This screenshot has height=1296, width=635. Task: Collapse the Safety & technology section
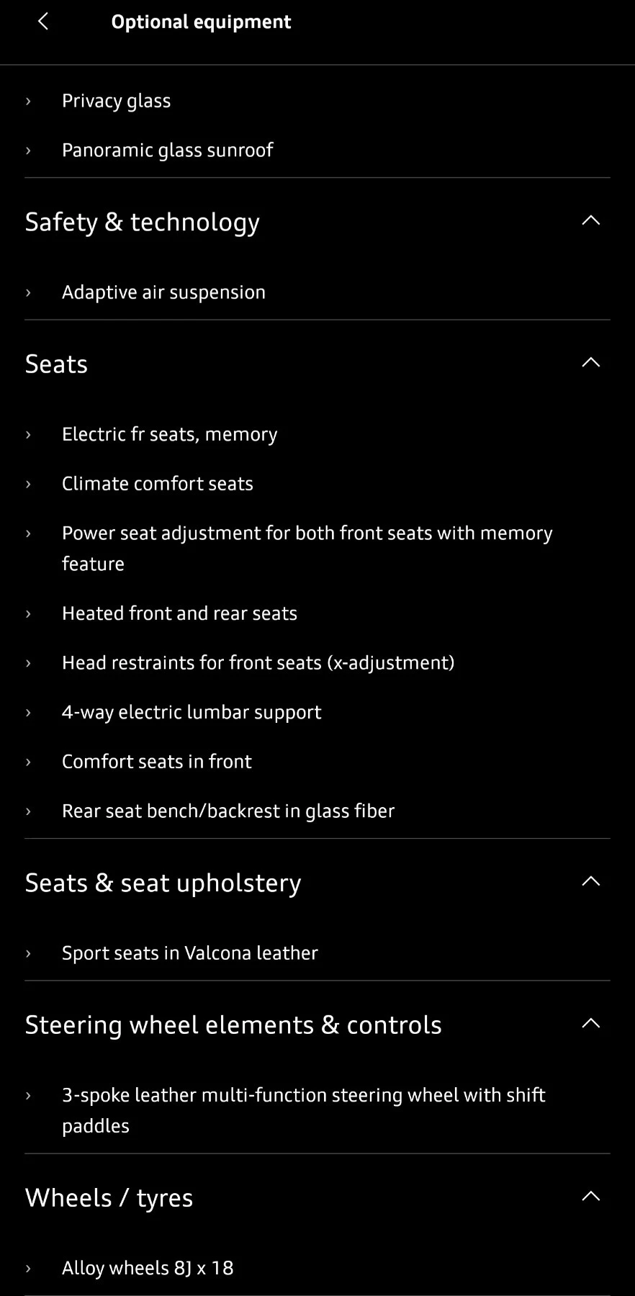(590, 220)
